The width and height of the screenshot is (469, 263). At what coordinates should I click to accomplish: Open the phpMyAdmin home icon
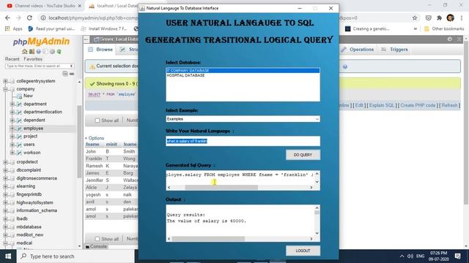pyautogui.click(x=25, y=52)
